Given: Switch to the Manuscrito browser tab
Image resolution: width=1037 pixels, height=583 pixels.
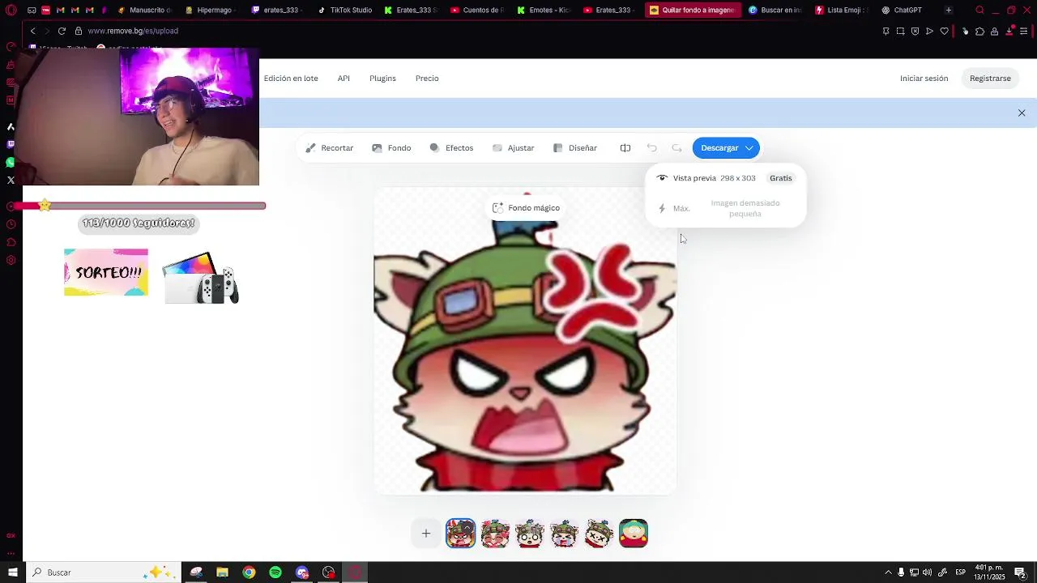Looking at the screenshot, I should click(x=144, y=11).
